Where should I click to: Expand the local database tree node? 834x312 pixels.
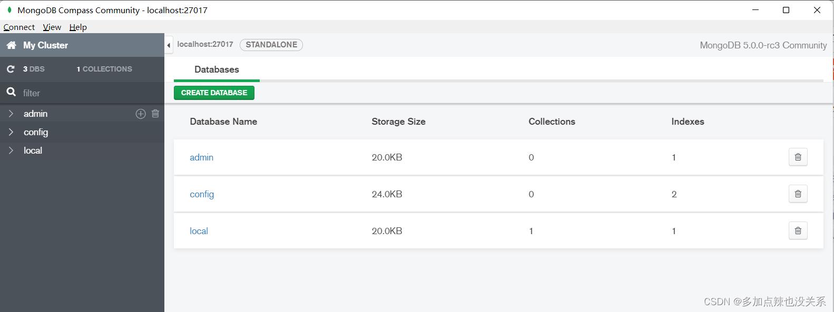(x=11, y=150)
